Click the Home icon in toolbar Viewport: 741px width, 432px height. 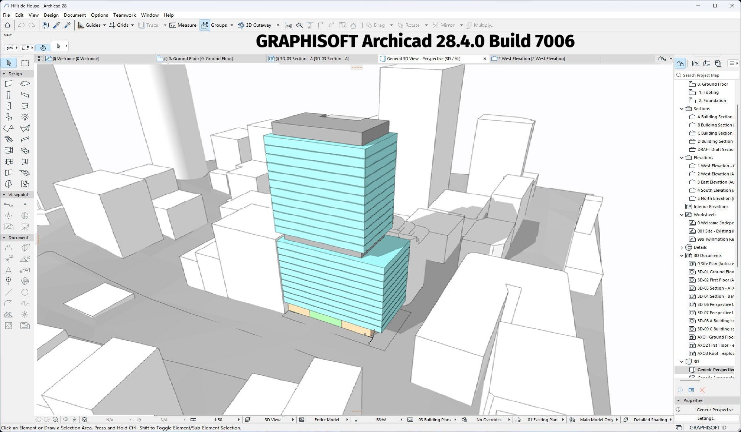point(7,25)
